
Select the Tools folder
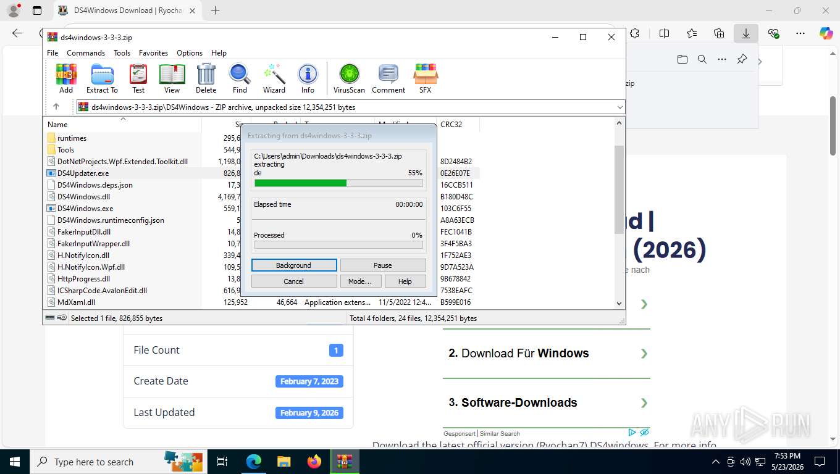click(65, 150)
